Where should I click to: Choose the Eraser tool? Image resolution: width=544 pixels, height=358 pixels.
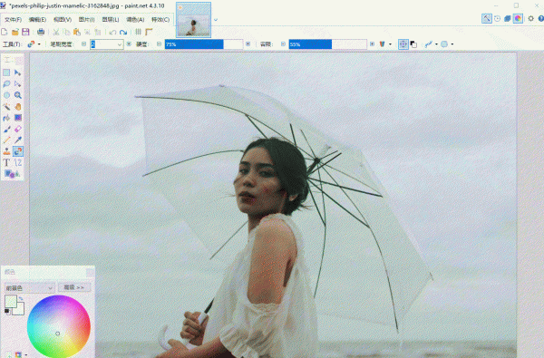point(18,129)
